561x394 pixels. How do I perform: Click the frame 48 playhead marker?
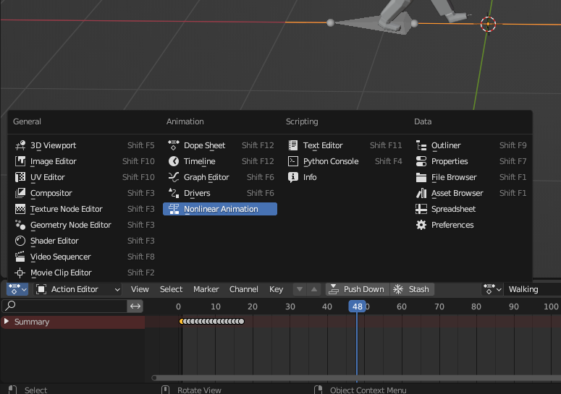pos(356,307)
